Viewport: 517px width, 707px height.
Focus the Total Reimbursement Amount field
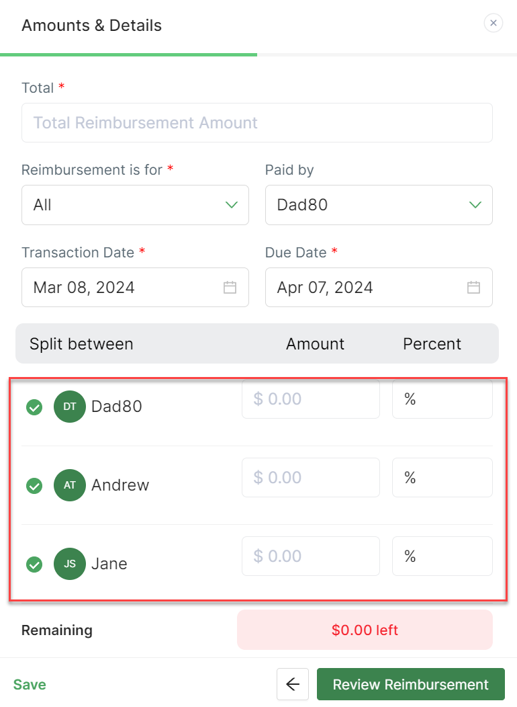click(x=256, y=123)
